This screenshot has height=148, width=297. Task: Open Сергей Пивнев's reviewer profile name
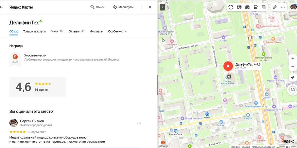[x=32, y=121]
